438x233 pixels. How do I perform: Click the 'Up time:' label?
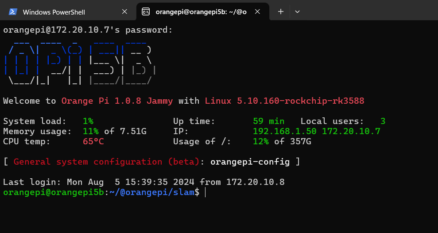click(194, 121)
